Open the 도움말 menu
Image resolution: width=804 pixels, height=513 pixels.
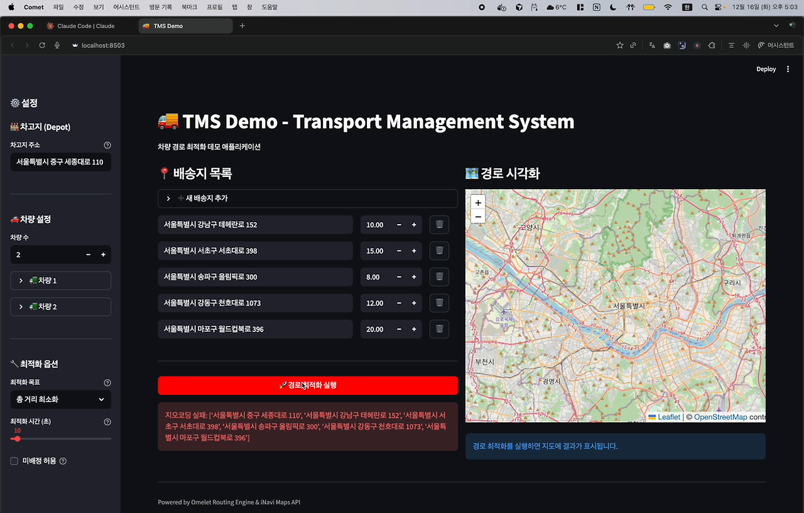tap(269, 7)
